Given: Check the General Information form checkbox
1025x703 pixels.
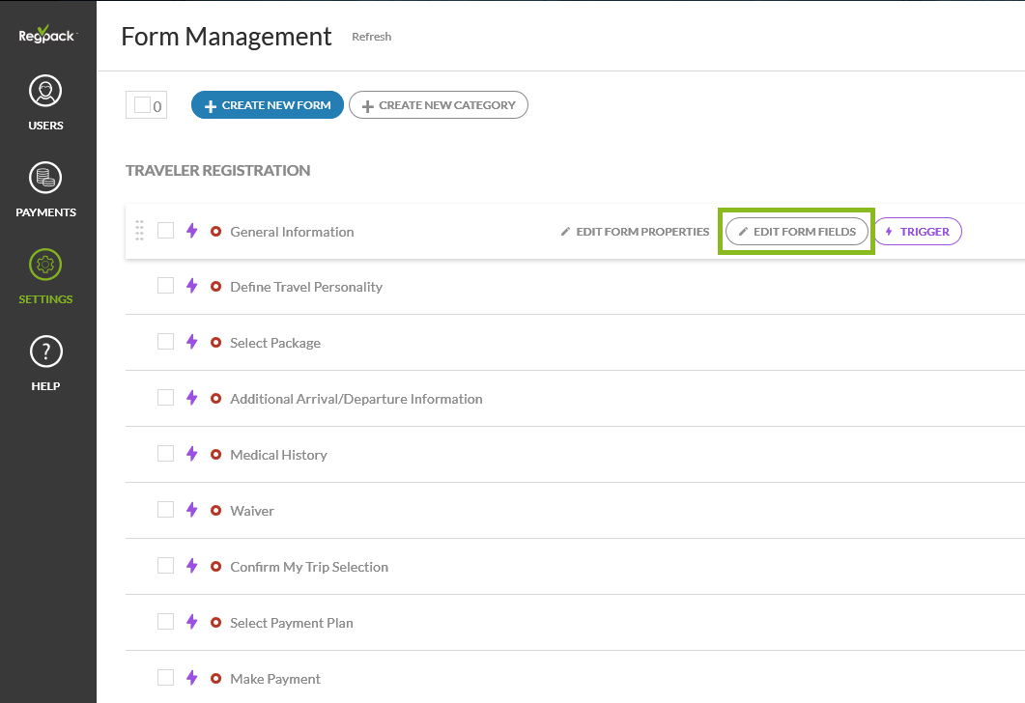Looking at the screenshot, I should tap(165, 231).
